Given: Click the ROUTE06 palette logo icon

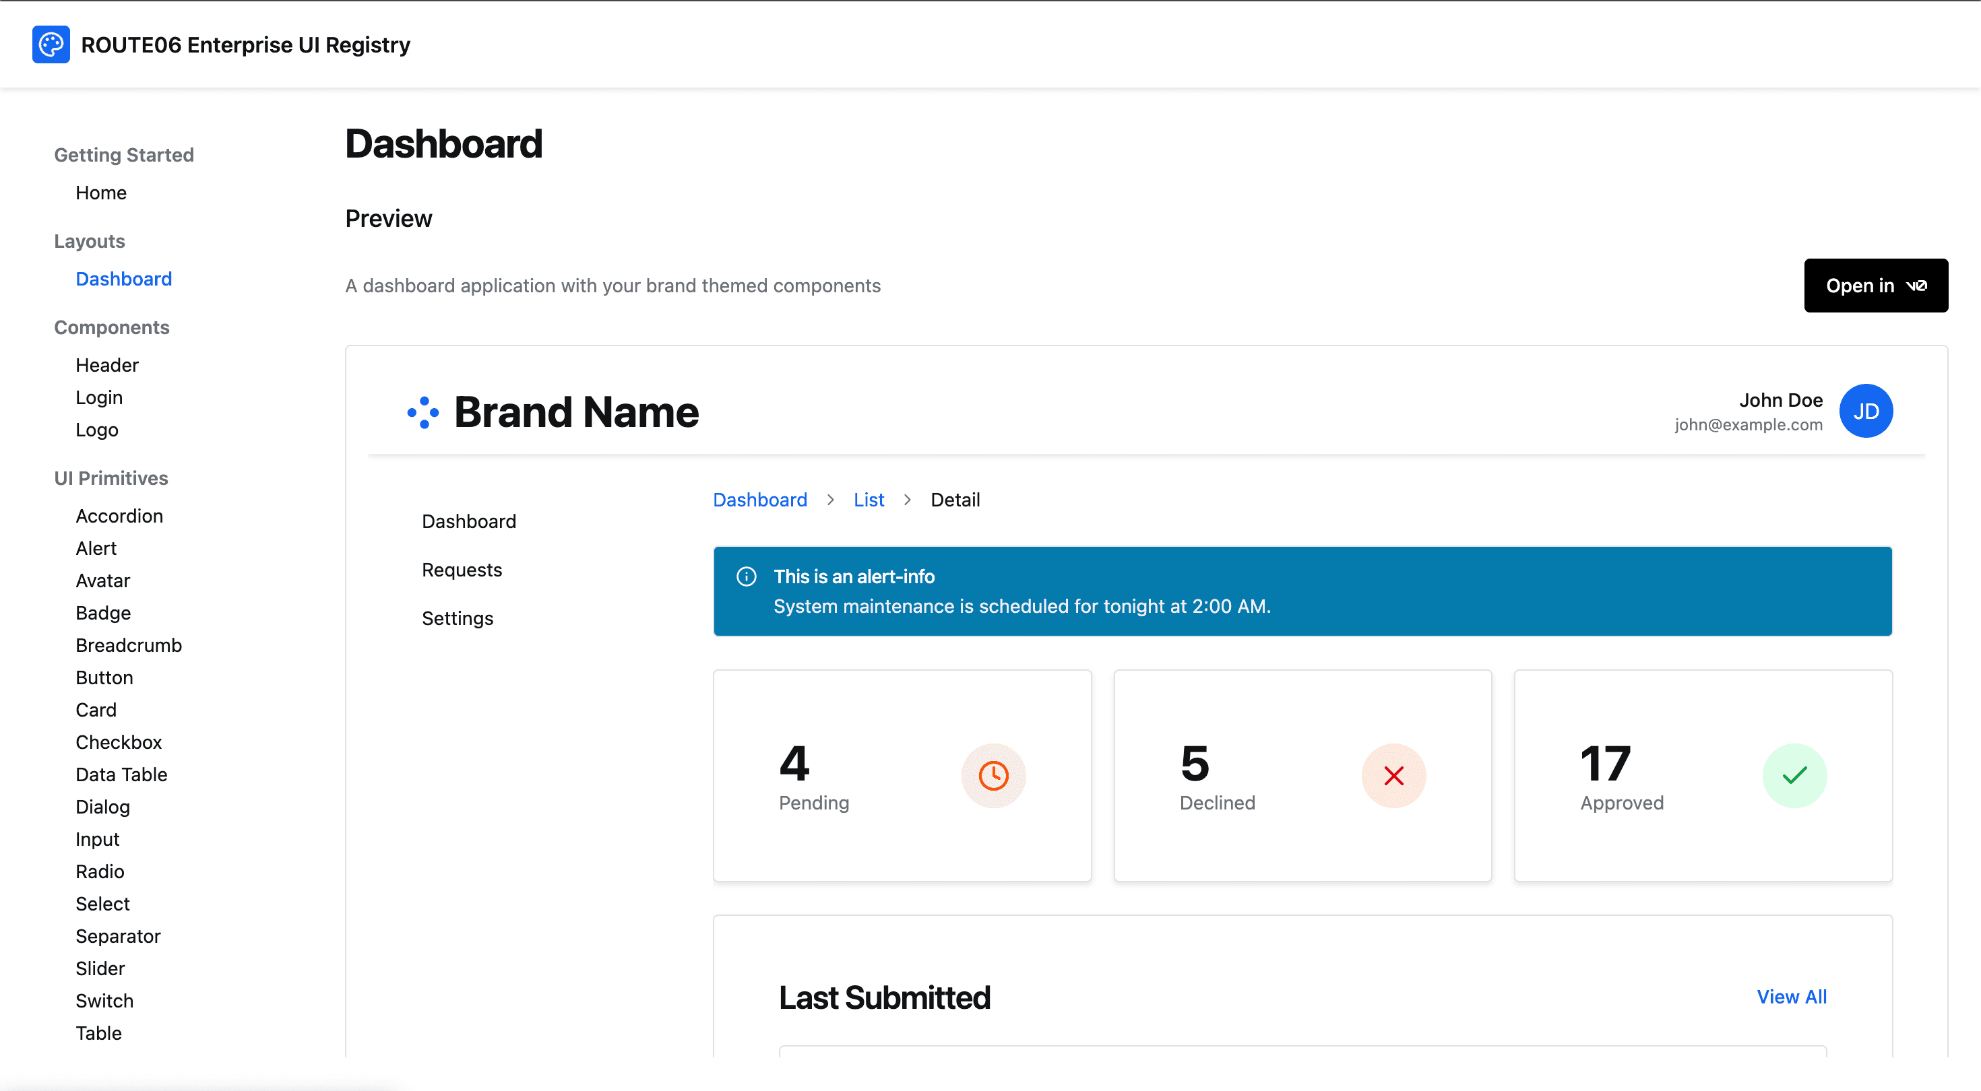Looking at the screenshot, I should click(51, 44).
